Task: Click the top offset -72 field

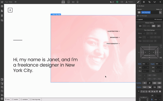Action: pos(158,96)
